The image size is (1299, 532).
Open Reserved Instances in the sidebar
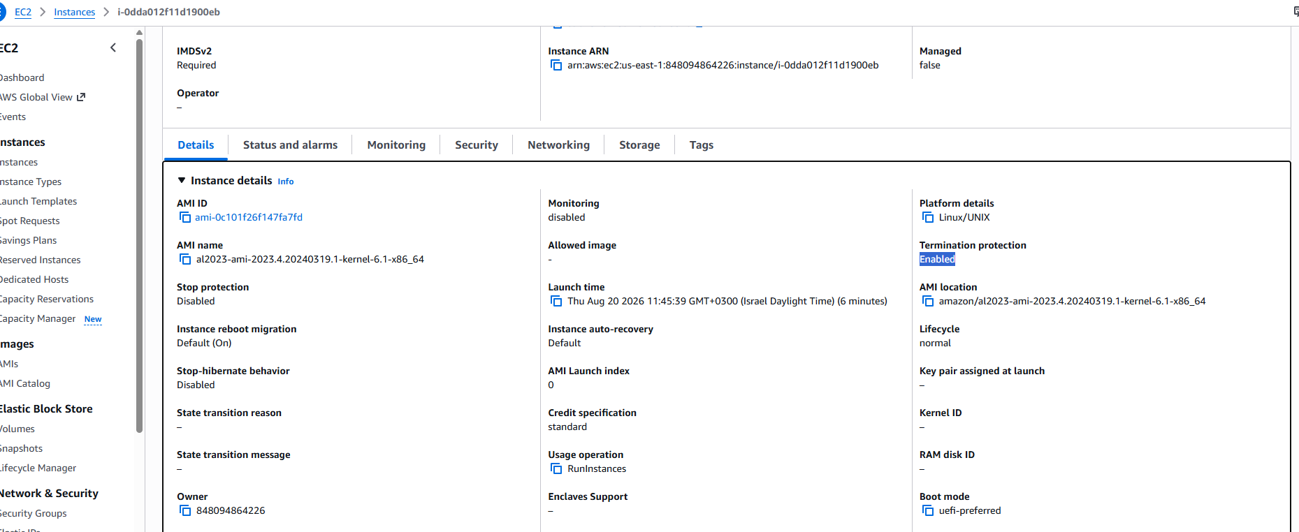tap(40, 260)
